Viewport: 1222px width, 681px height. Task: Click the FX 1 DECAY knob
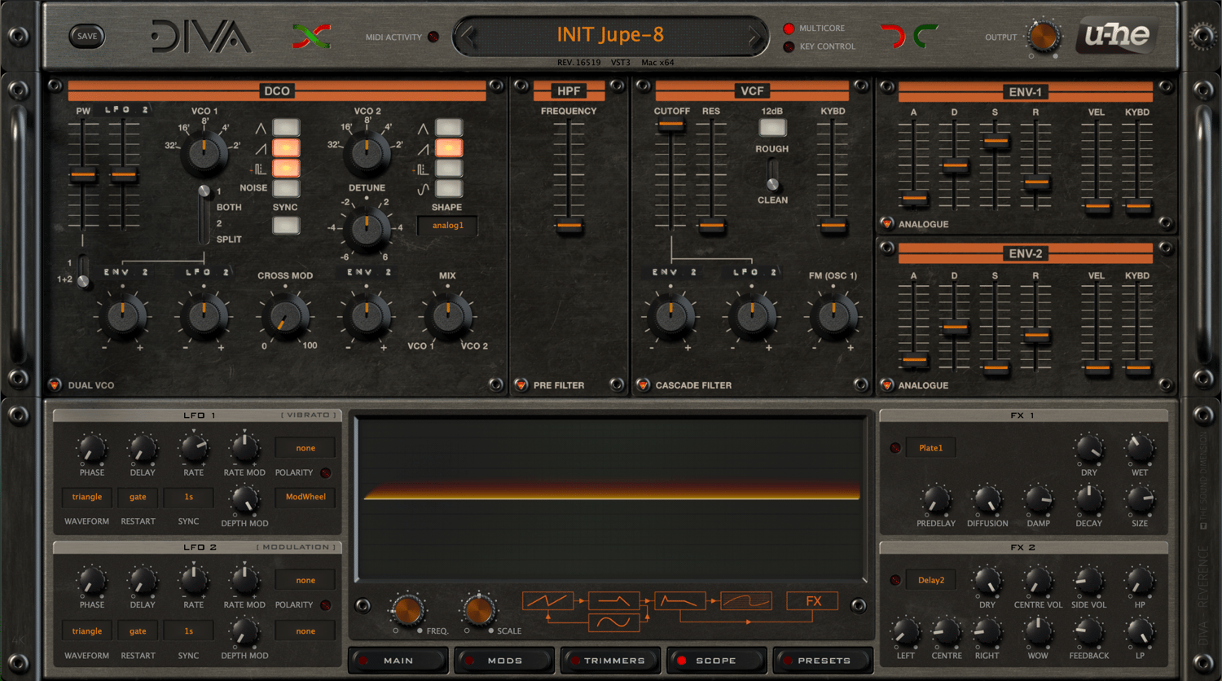[1088, 499]
